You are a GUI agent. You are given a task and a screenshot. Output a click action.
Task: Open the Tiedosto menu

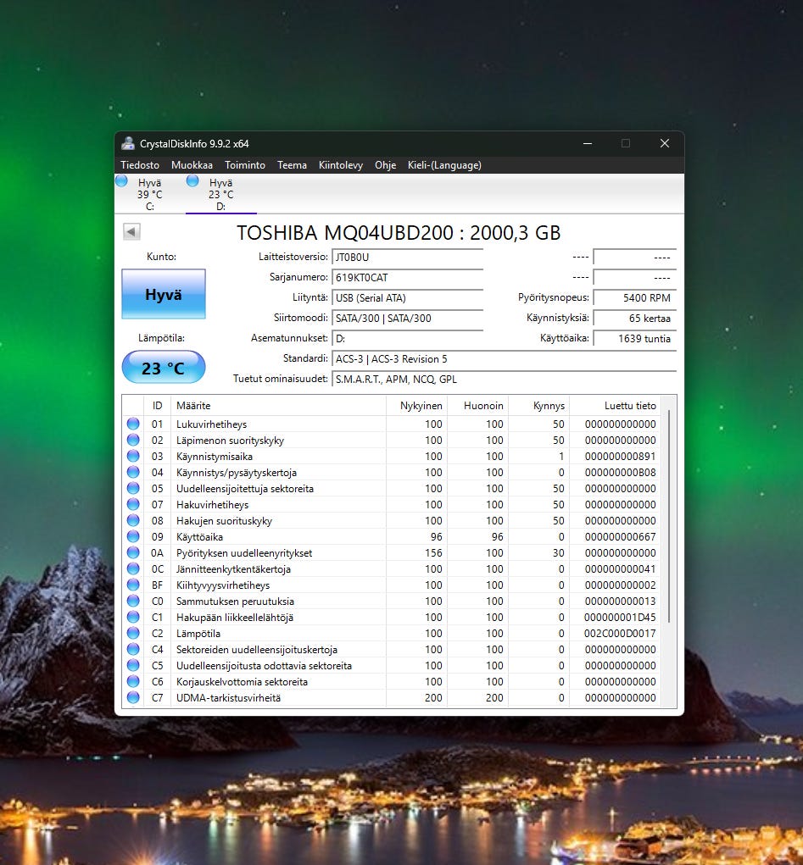click(x=140, y=165)
